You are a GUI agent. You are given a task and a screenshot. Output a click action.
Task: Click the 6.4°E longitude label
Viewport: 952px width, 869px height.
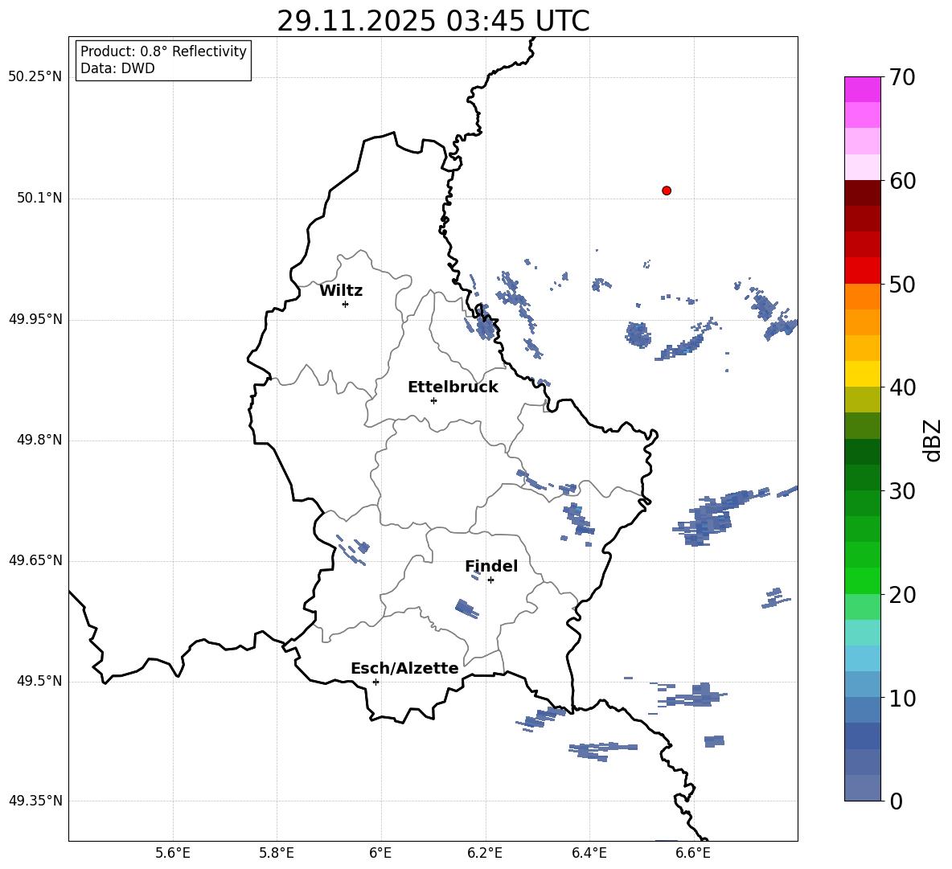[589, 853]
